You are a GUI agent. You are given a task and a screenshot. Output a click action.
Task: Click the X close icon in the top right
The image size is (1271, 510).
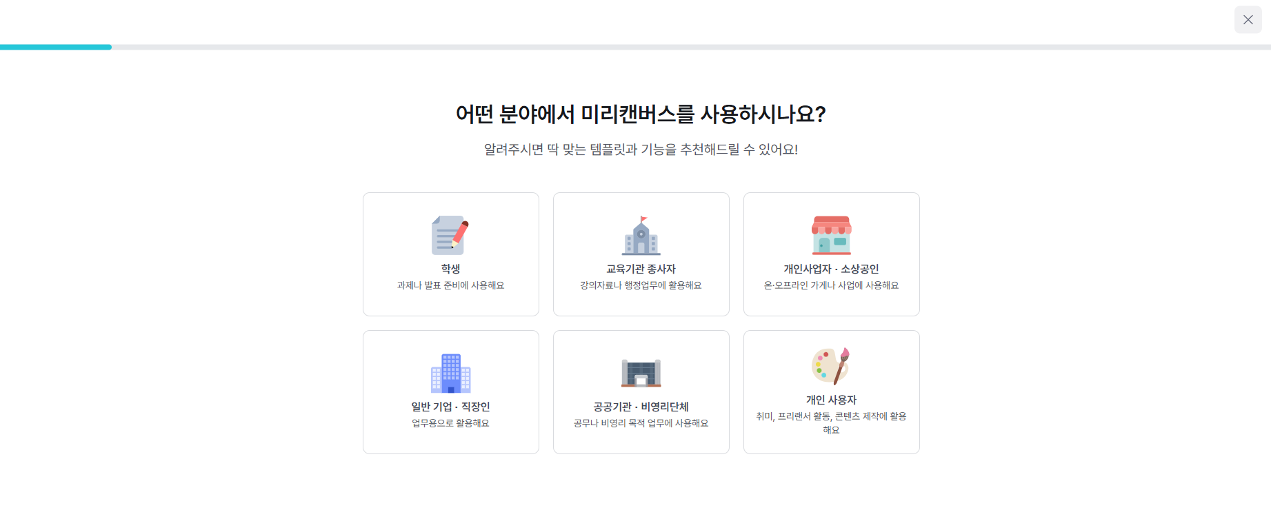tap(1248, 19)
